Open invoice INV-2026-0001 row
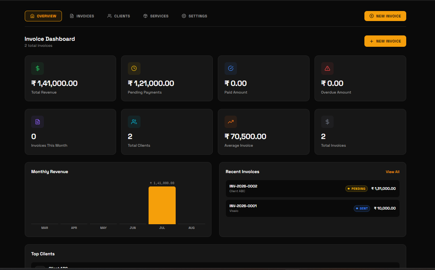Image resolution: width=435 pixels, height=270 pixels. [313, 208]
